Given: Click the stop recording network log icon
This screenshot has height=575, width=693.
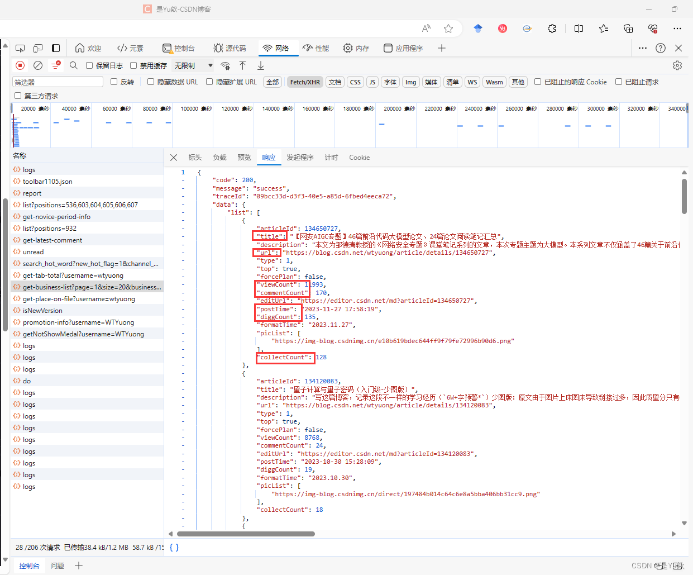Looking at the screenshot, I should point(20,65).
